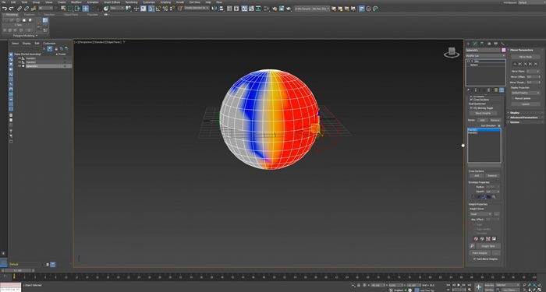
Task: Click the Sort Direction icon above the bones list
Action: tap(499, 125)
